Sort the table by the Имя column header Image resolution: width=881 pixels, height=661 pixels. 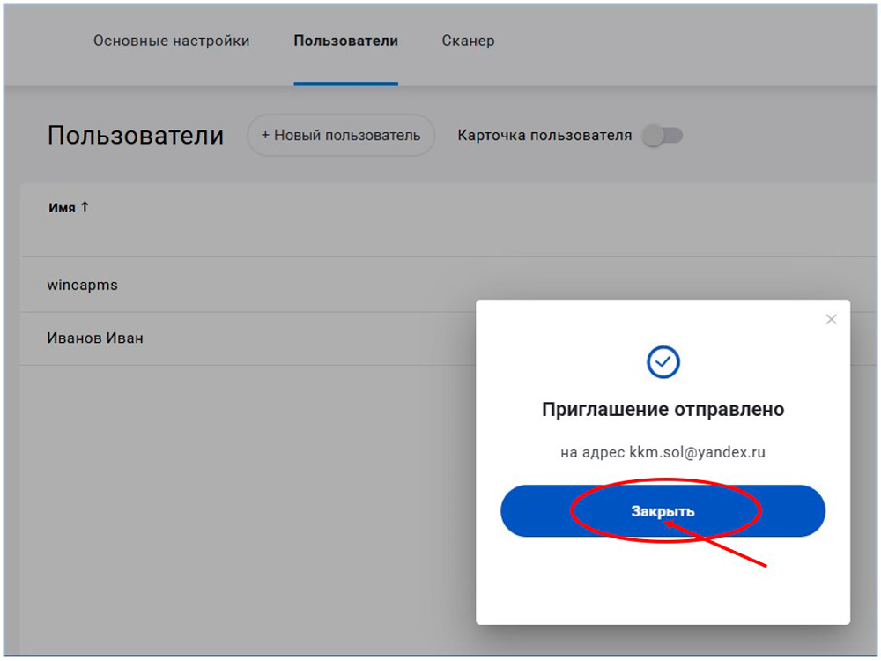point(62,208)
